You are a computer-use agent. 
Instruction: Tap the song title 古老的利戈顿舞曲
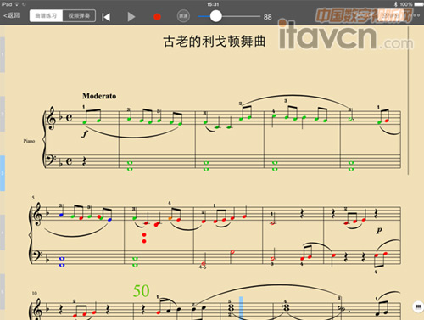point(215,42)
